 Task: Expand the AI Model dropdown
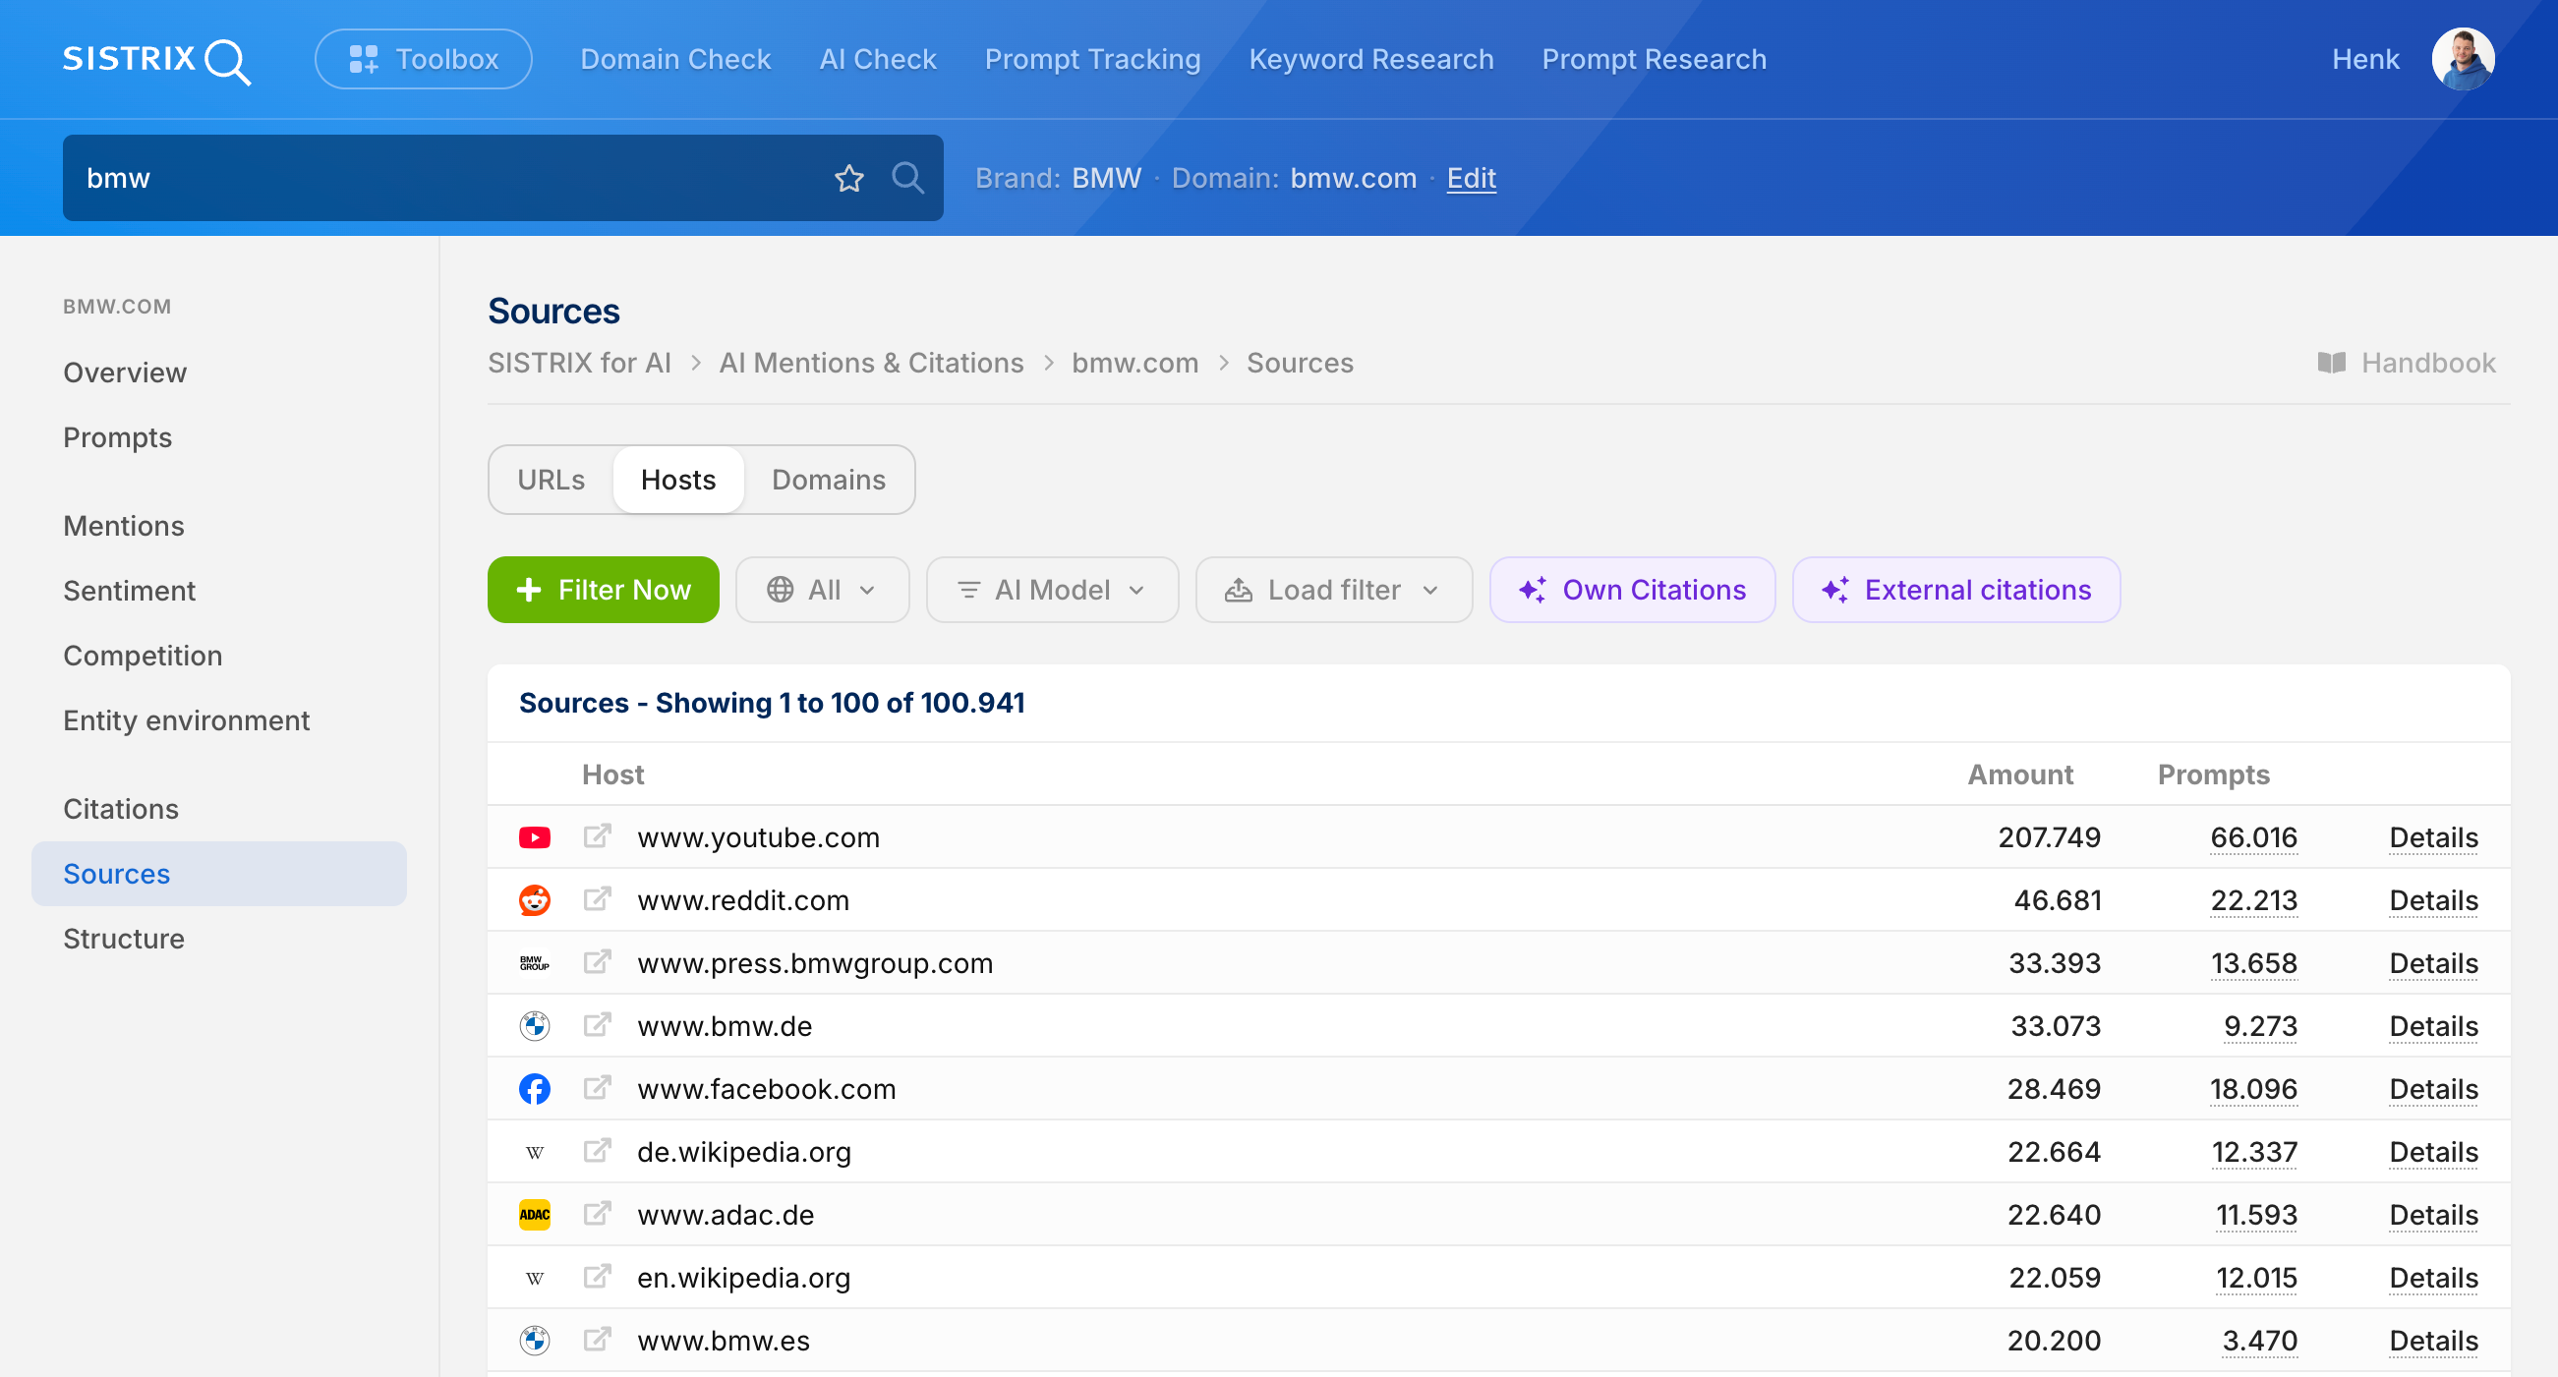click(x=1053, y=590)
